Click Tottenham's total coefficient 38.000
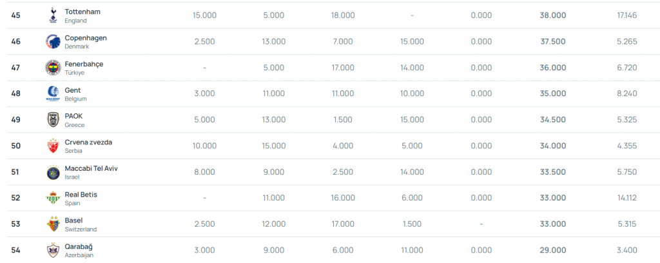Screen dimensions: 660x263 click(553, 15)
